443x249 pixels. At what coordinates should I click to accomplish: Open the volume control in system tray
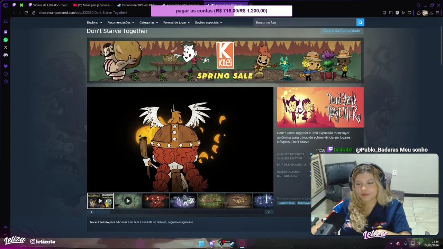point(418,243)
